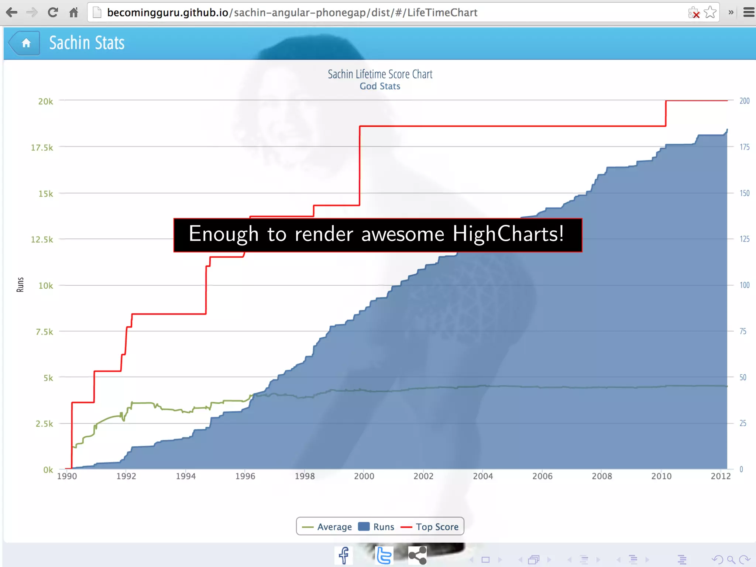Bookmark this page with the star icon

pos(710,13)
